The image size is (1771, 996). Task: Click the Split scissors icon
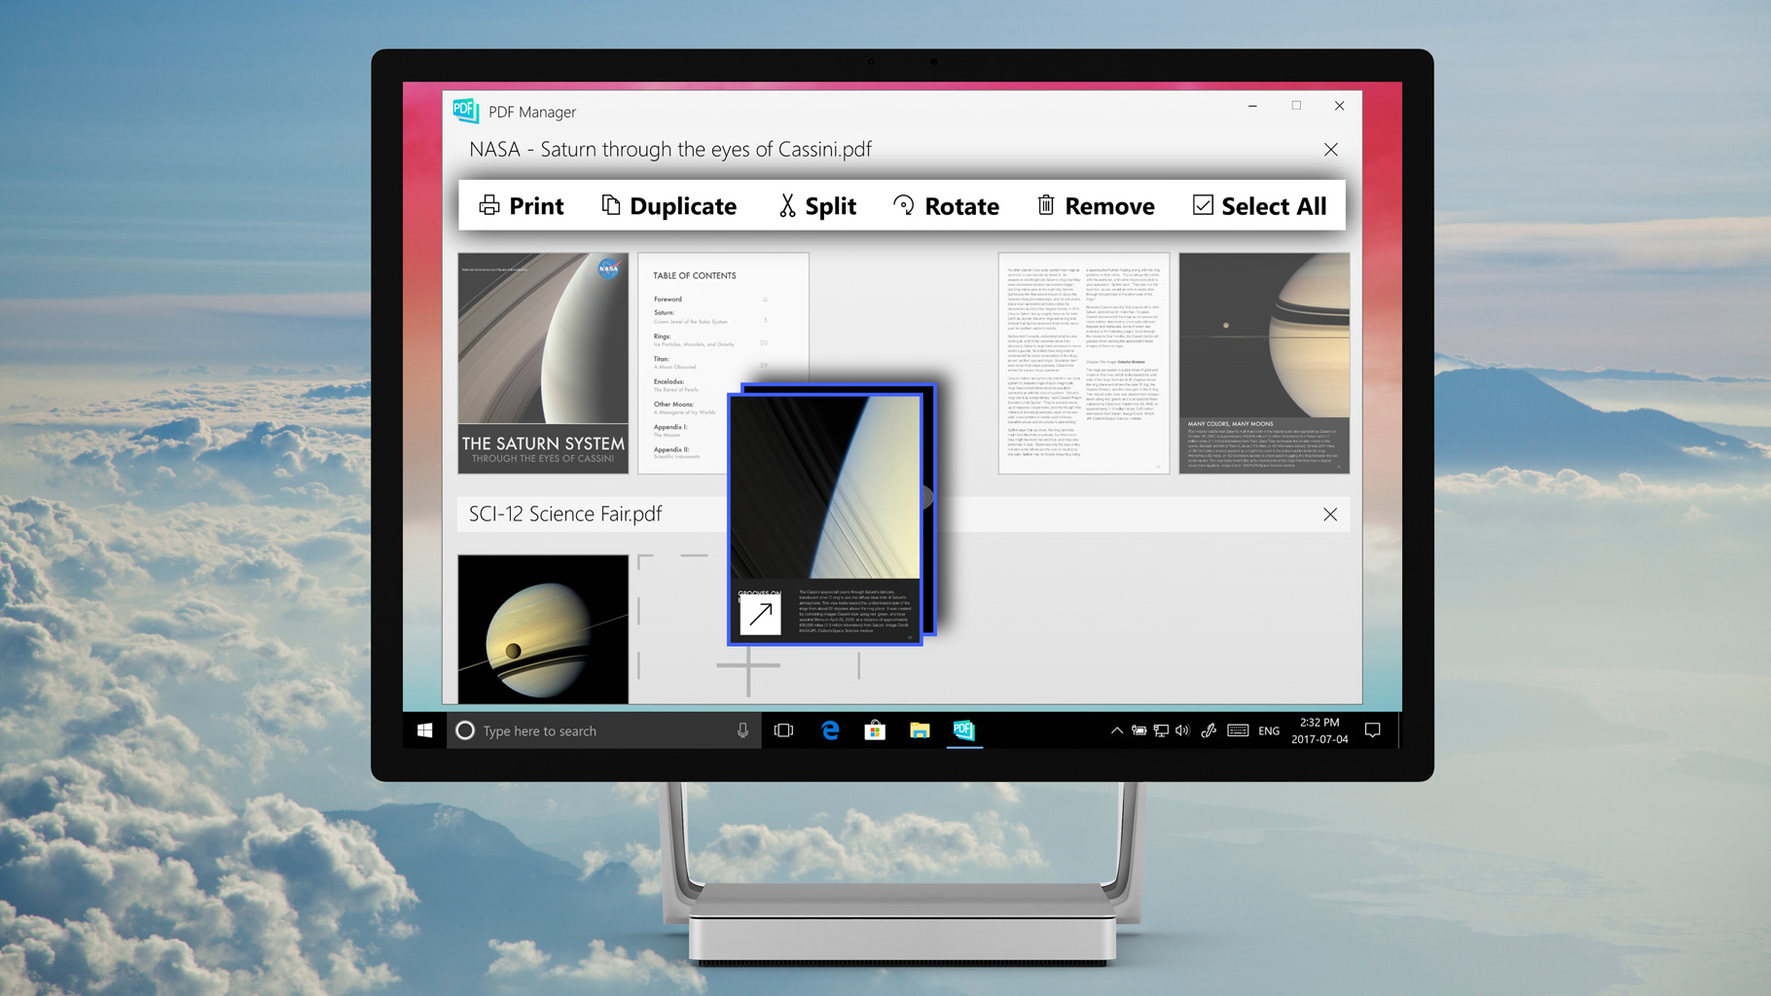[787, 205]
